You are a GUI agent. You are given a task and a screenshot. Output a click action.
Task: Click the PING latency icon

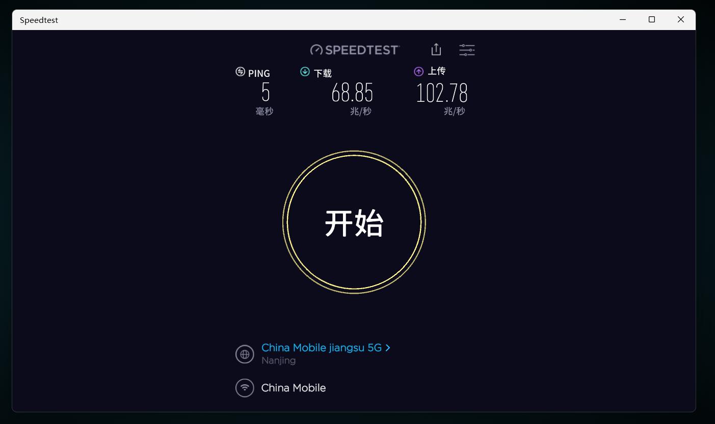[240, 72]
